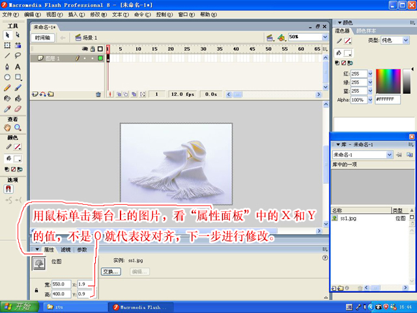Viewport: 417px width, 313px height.
Task: Toggle show/hide all layers eye icon
Action: 85,49
